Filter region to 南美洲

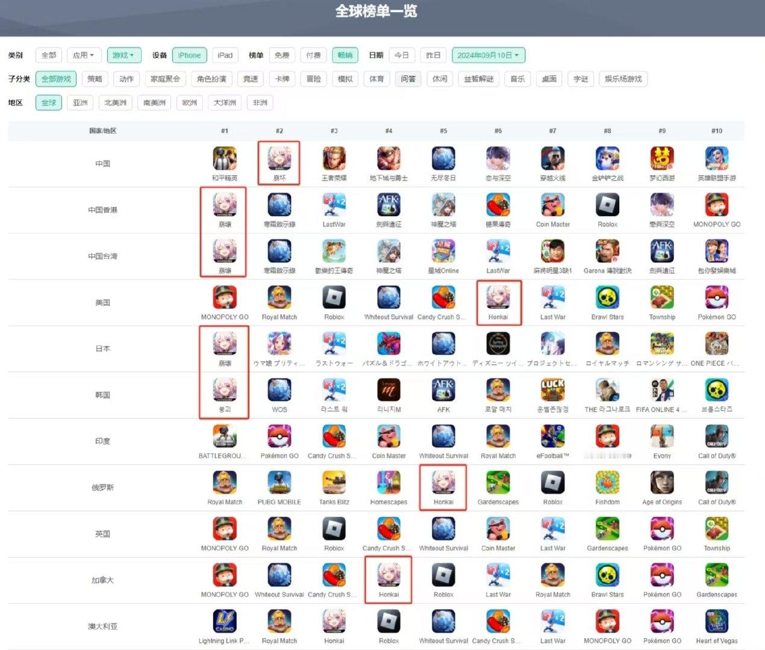155,103
